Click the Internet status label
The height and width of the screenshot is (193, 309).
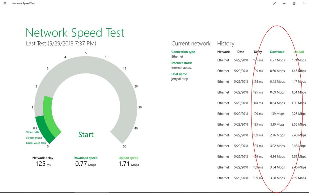[x=182, y=63]
